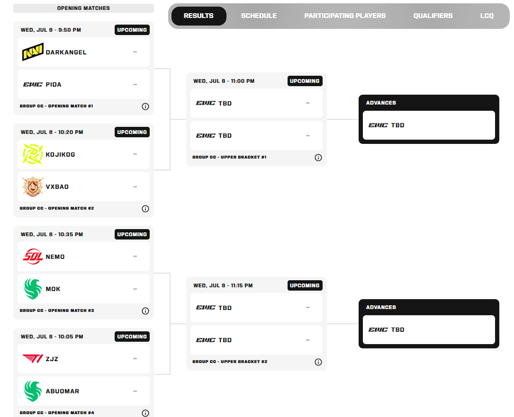Open info icon for Opening Match #3
The height and width of the screenshot is (417, 514).
pos(145,311)
